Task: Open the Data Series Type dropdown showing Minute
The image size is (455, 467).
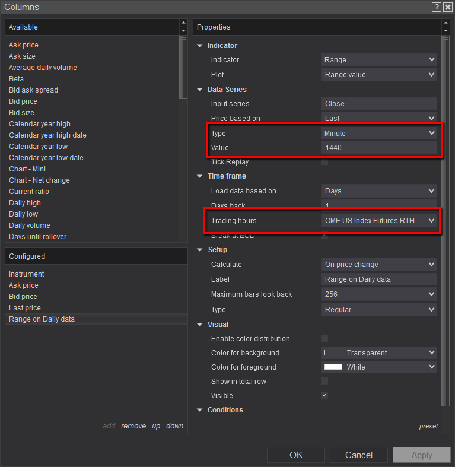Action: pos(378,133)
